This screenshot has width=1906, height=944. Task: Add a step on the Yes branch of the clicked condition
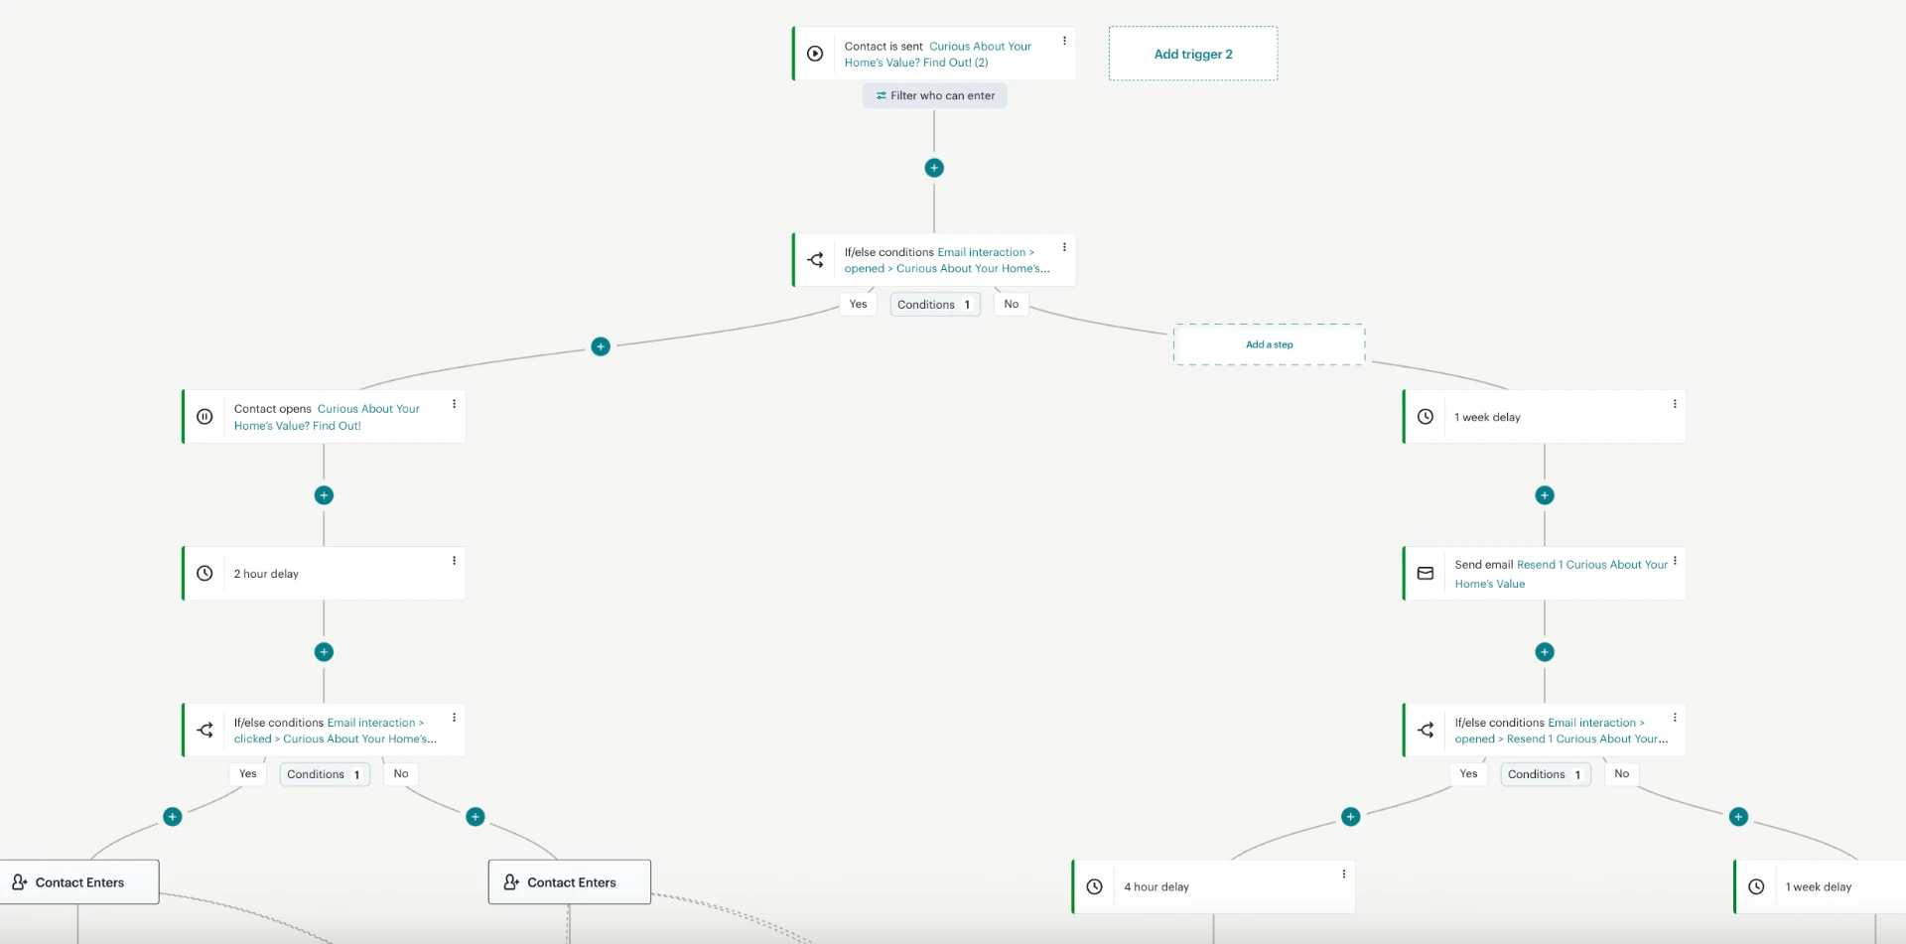pos(173,817)
